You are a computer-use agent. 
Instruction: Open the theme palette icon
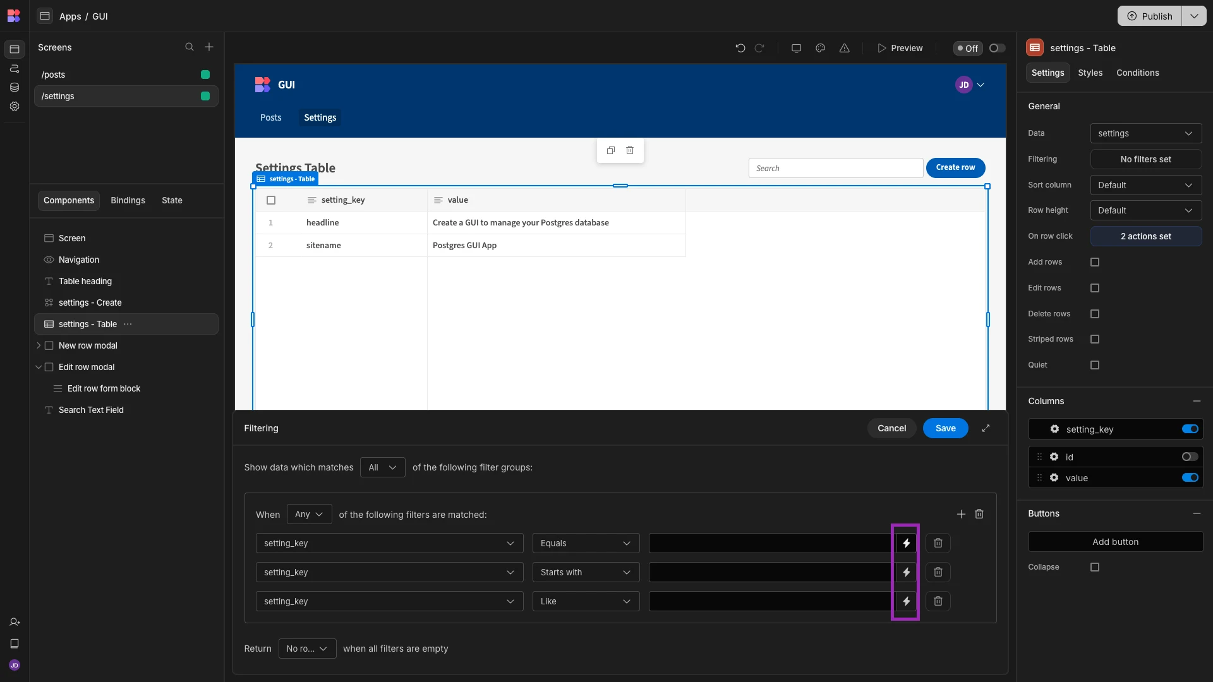tap(820, 48)
